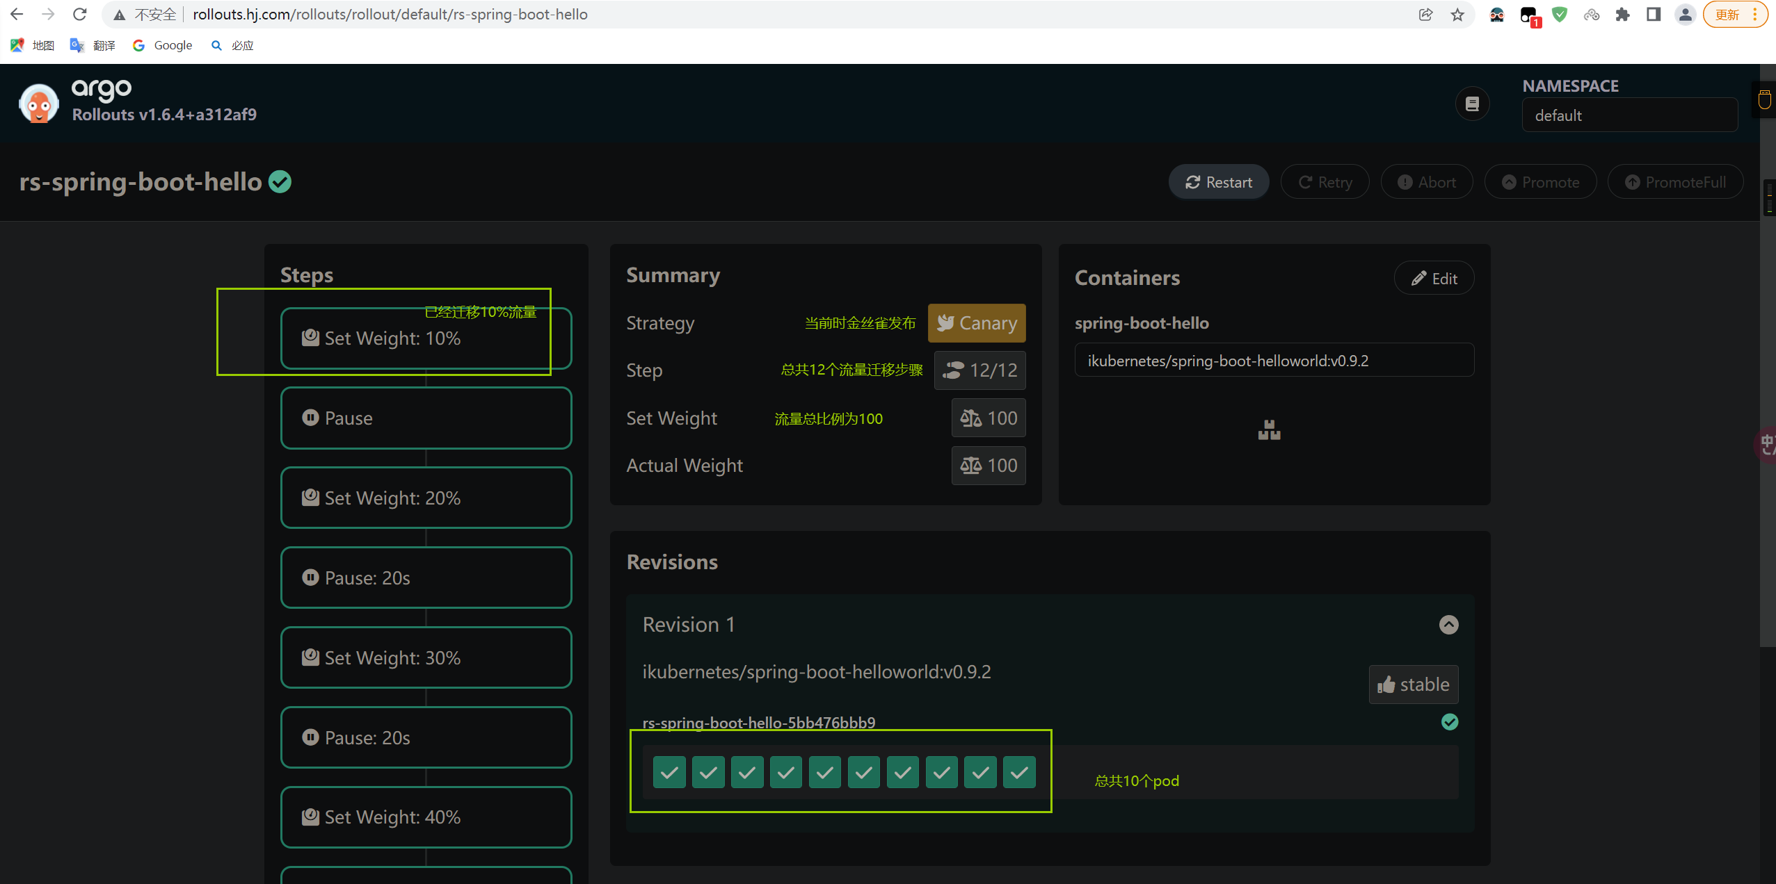This screenshot has height=884, width=1776.
Task: Click the Retry button
Action: coord(1325,182)
